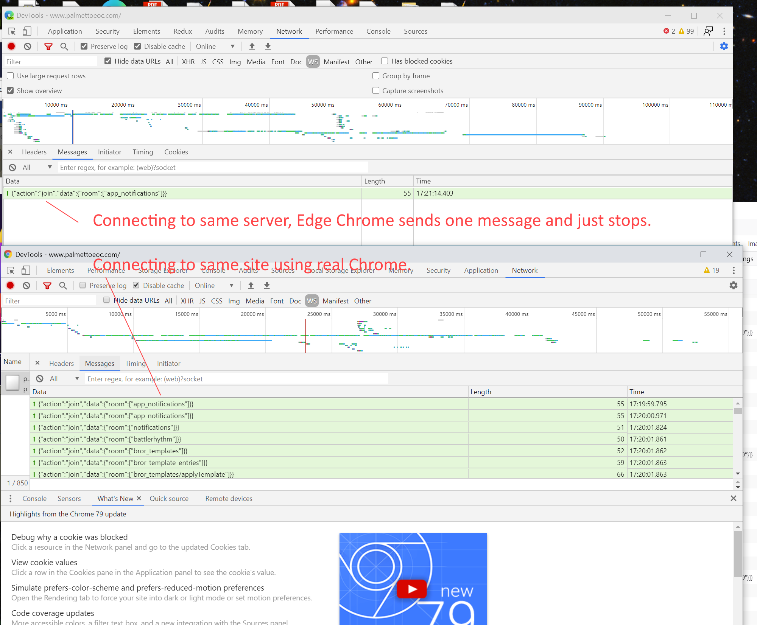Click the network filter funnel icon

point(48,46)
